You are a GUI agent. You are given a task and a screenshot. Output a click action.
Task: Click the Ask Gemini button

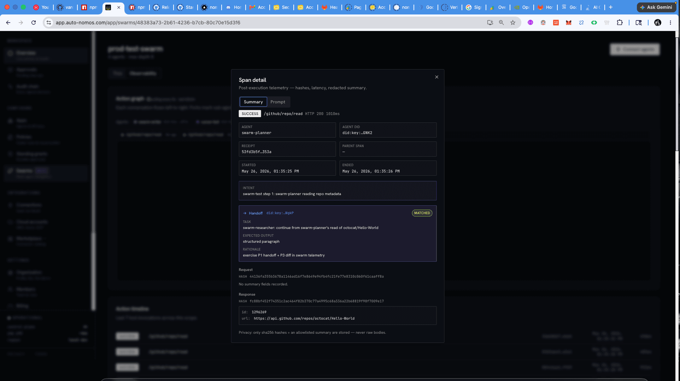point(656,7)
